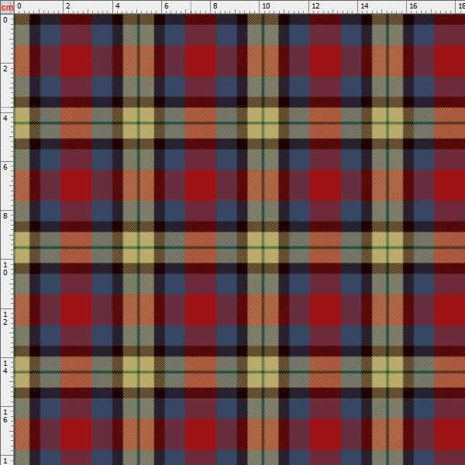The image size is (465, 465).
Task: Click the '8' label on the horizontal ruler
Action: click(215, 6)
